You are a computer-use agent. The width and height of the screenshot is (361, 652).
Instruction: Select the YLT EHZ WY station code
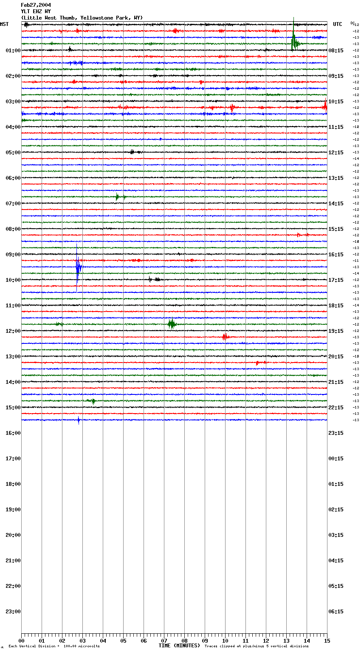pos(36,11)
